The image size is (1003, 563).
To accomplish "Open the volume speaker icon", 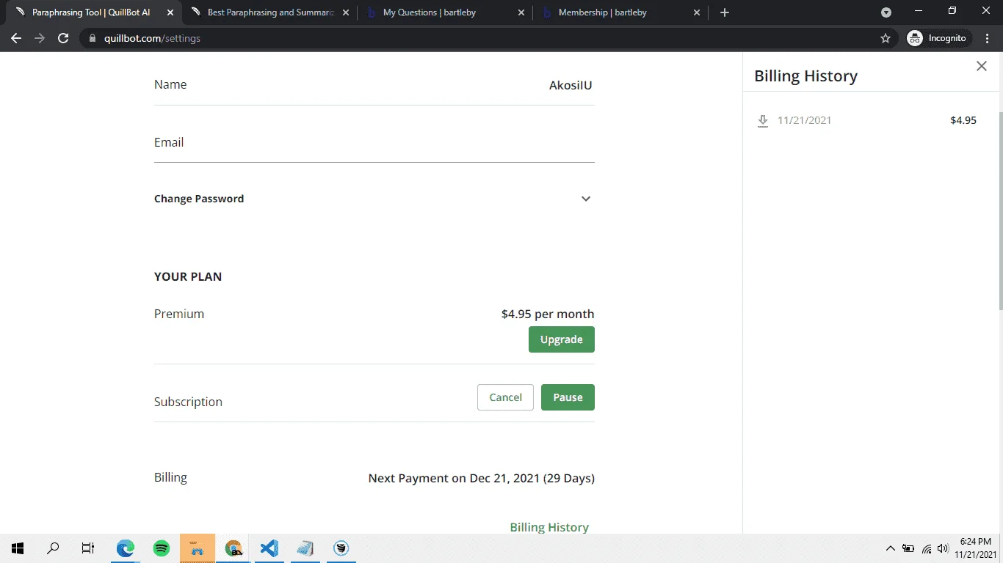I will click(x=944, y=548).
